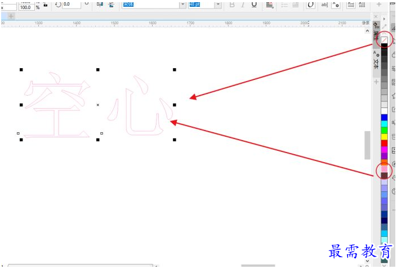Click the plus button at toolbar end

(379, 5)
